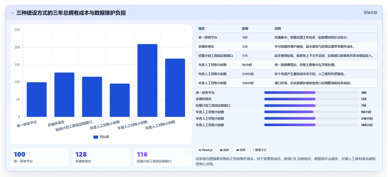Click the 200 y-axis label
The image size is (388, 177).
click(x=17, y=47)
